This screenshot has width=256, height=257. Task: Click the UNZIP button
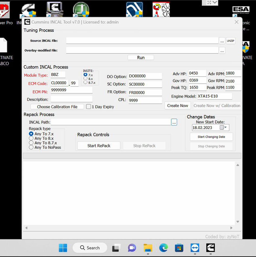coord(230,40)
